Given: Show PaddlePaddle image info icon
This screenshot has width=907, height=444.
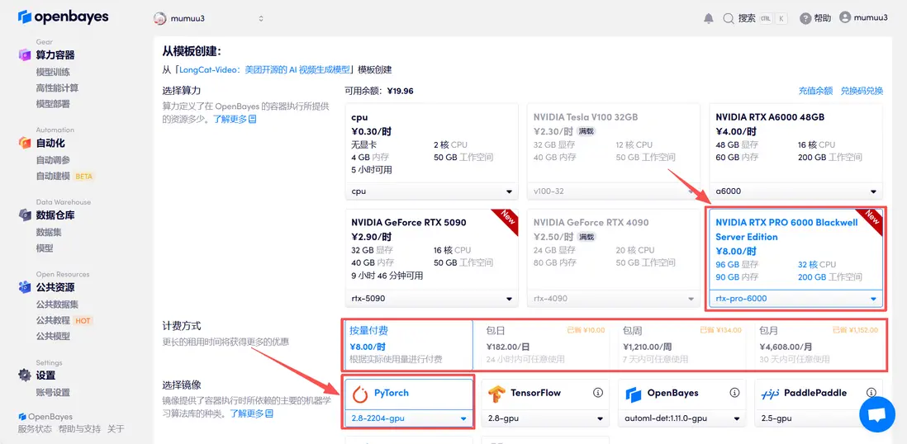Looking at the screenshot, I should (871, 393).
